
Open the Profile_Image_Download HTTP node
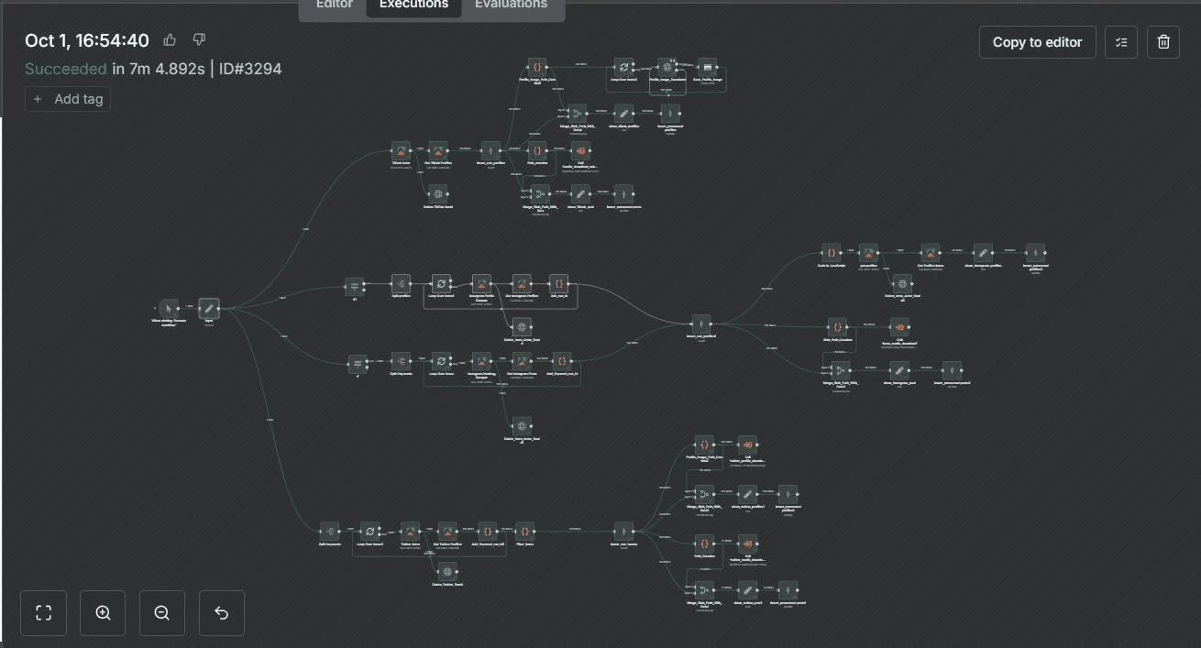[x=667, y=68]
